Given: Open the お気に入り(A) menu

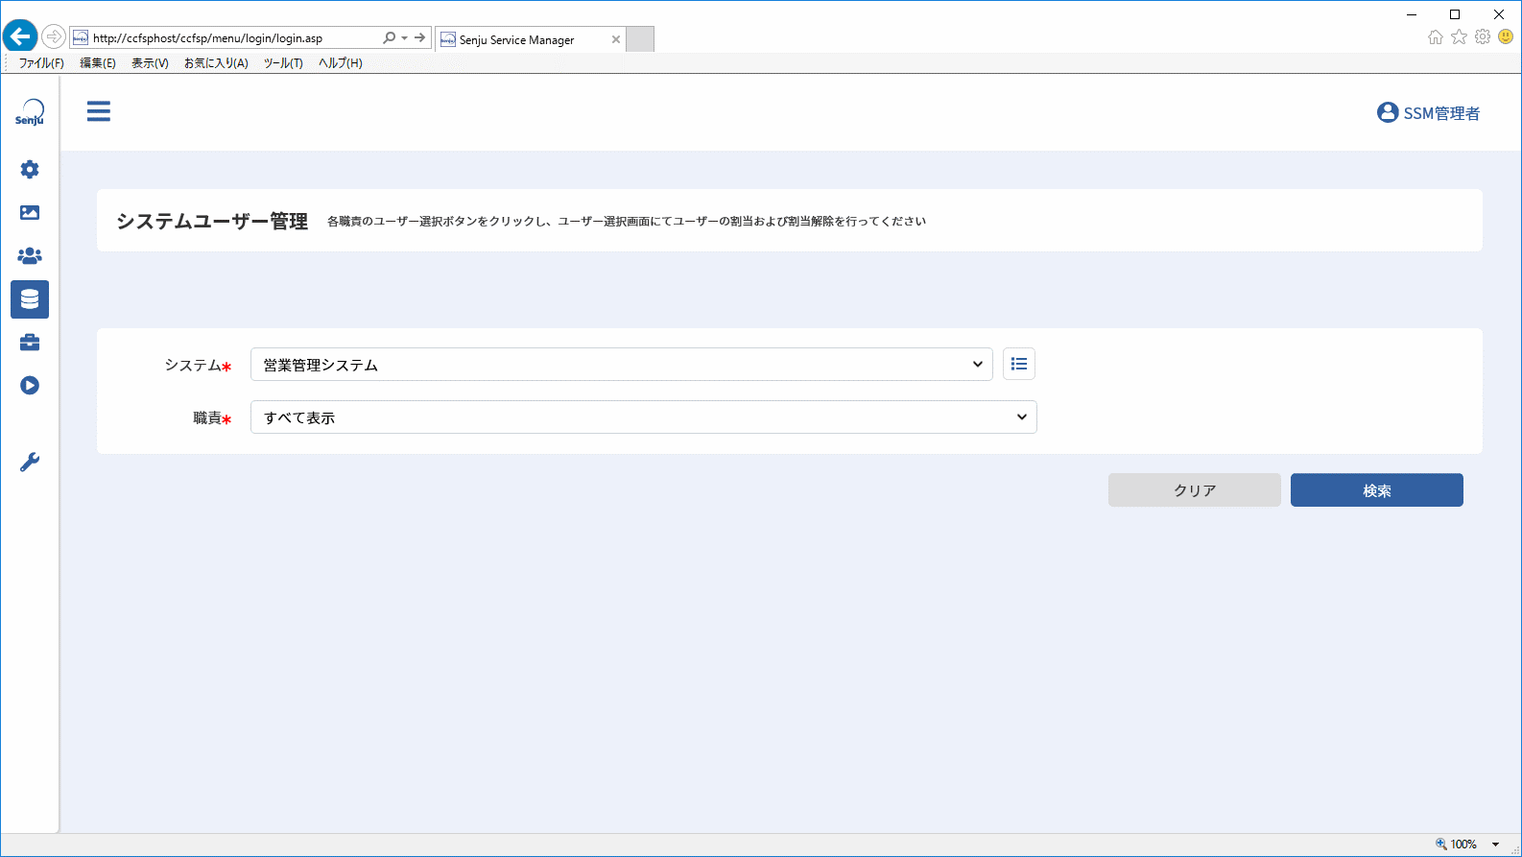Looking at the screenshot, I should 216,63.
